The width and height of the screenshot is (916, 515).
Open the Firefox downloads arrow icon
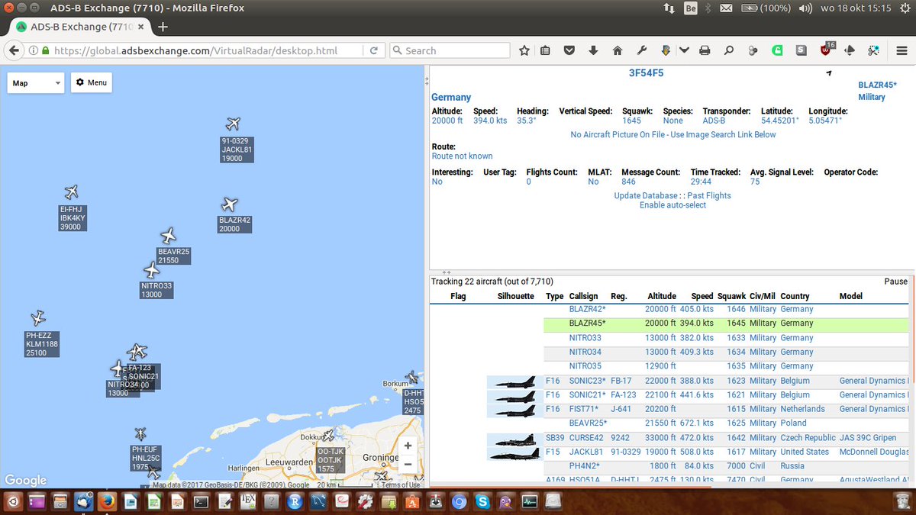point(593,51)
